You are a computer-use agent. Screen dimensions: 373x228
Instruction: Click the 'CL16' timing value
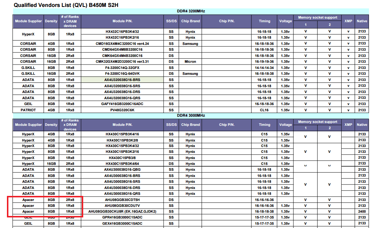click(x=264, y=110)
